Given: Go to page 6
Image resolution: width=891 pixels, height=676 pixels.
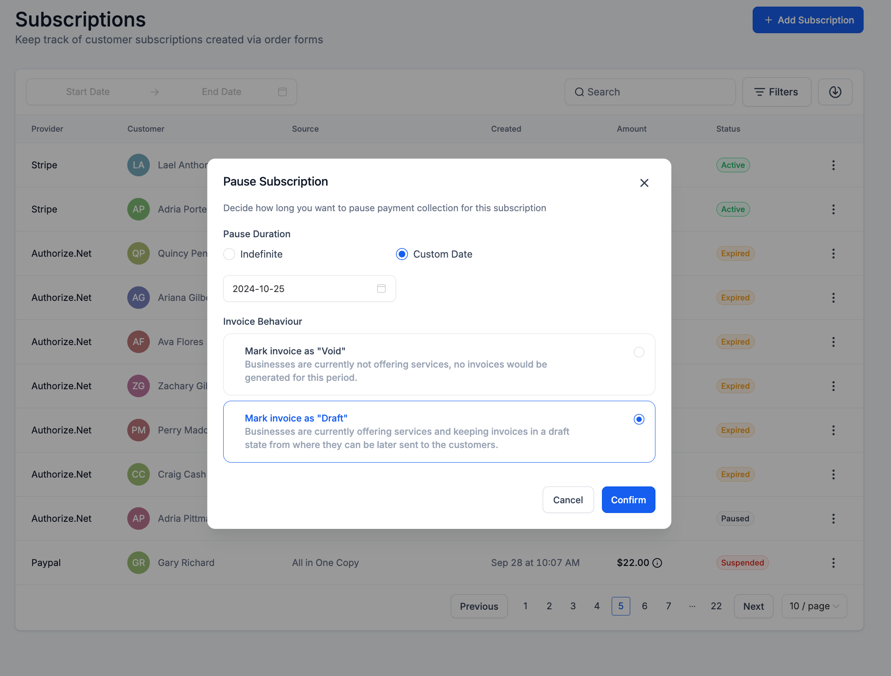Looking at the screenshot, I should click(644, 606).
